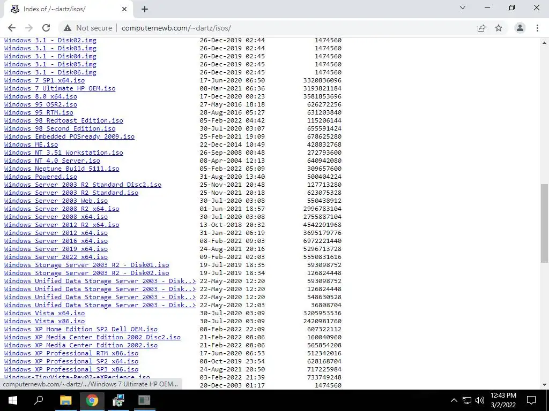Open Windows Server 2012 R2 x64.iso
Image resolution: width=549 pixels, height=411 pixels.
(62, 225)
